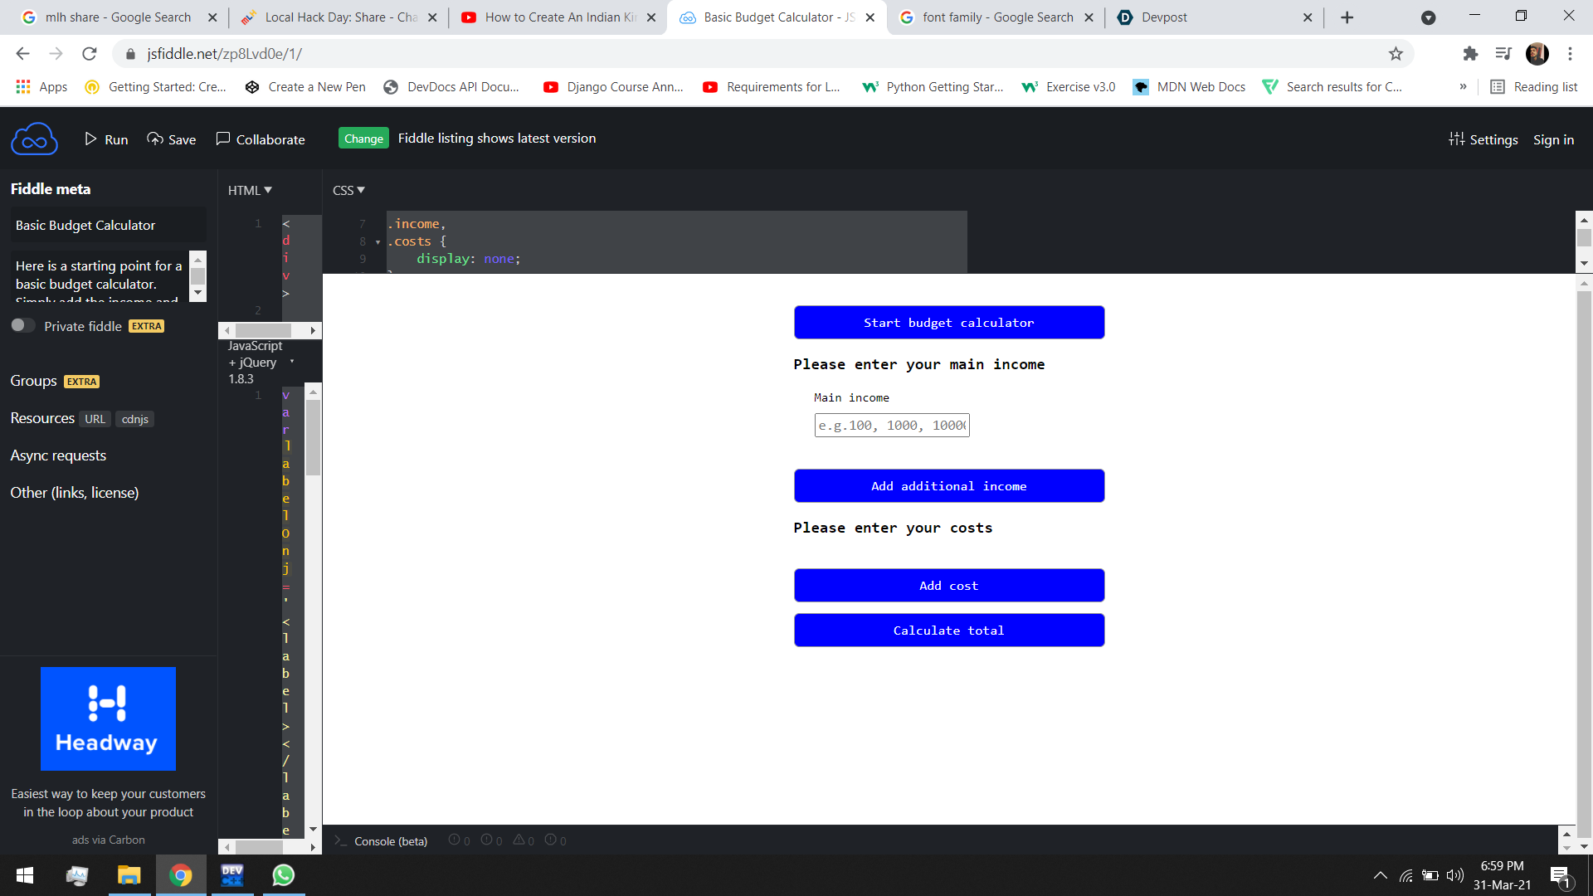Click the Start budget calculator button
This screenshot has width=1593, height=896.
point(948,323)
